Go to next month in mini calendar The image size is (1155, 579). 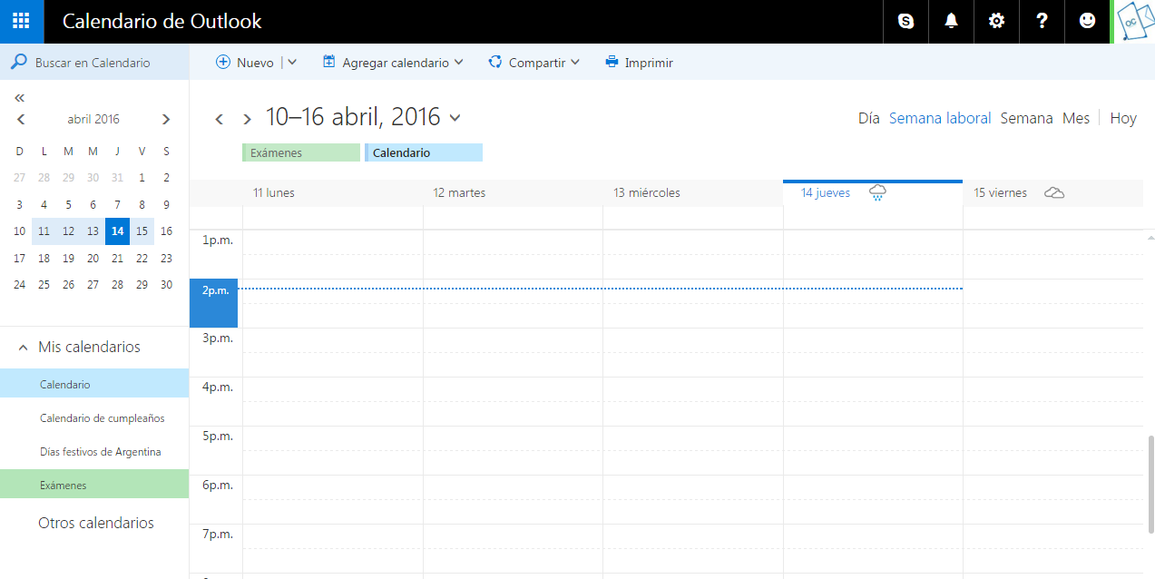pos(166,119)
